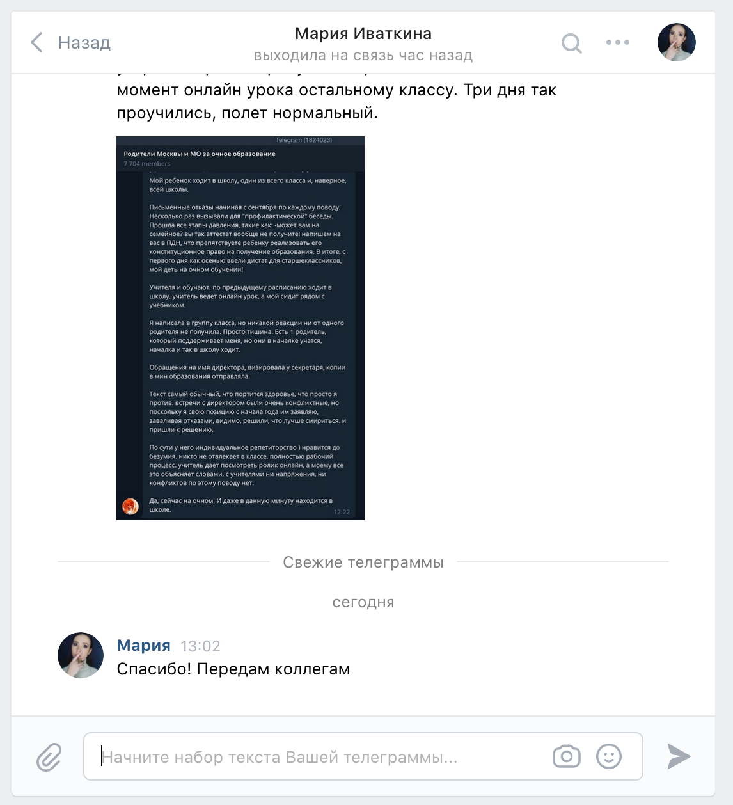Click the 'Свежие телеграммы' divider label

pyautogui.click(x=363, y=562)
